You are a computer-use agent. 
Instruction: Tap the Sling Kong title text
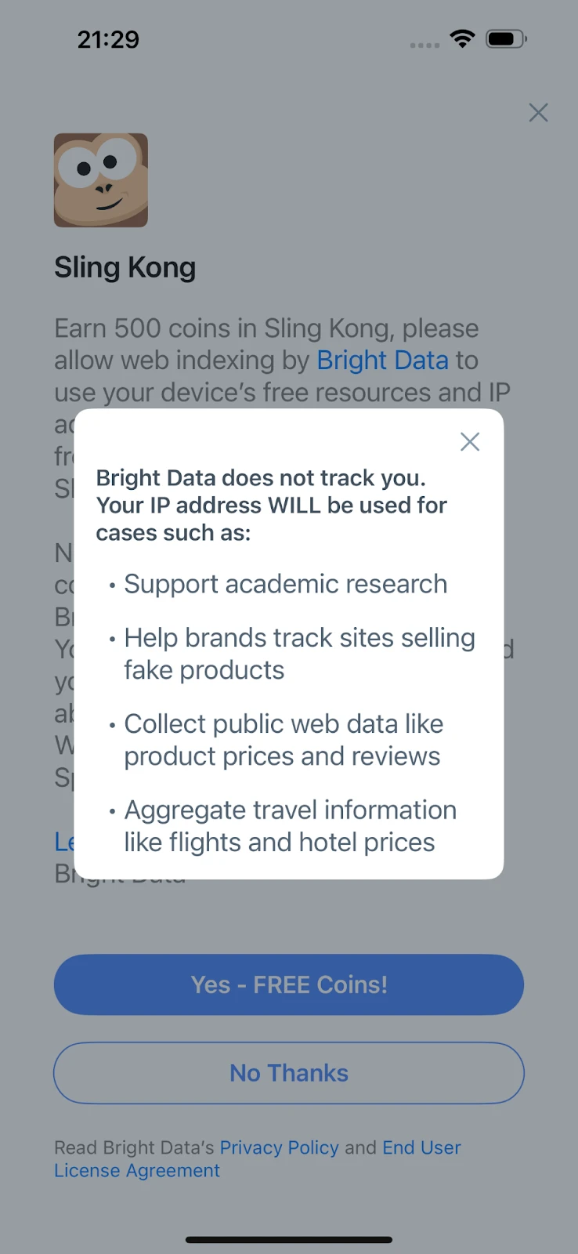point(125,268)
